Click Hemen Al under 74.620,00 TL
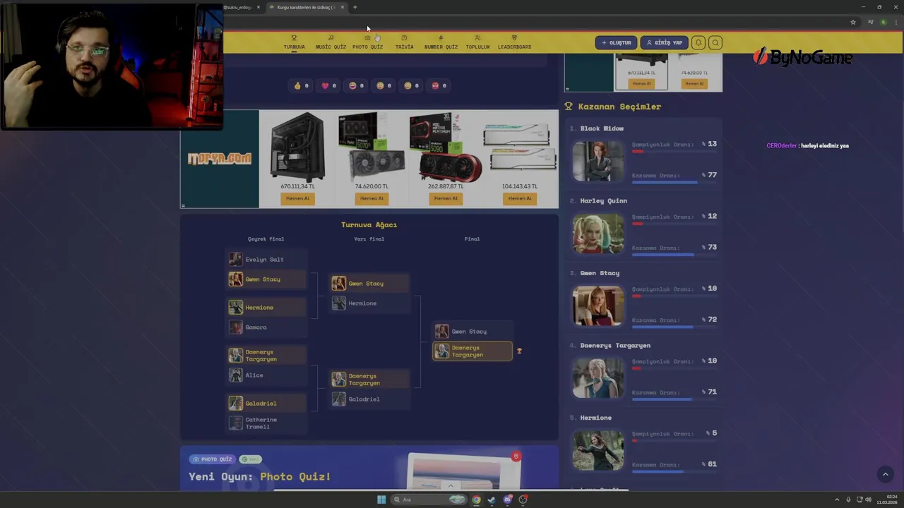The image size is (904, 508). click(x=371, y=198)
